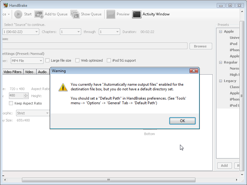The width and height of the screenshot is (247, 185).
Task: Open the Activity Window
Action: coord(136,14)
